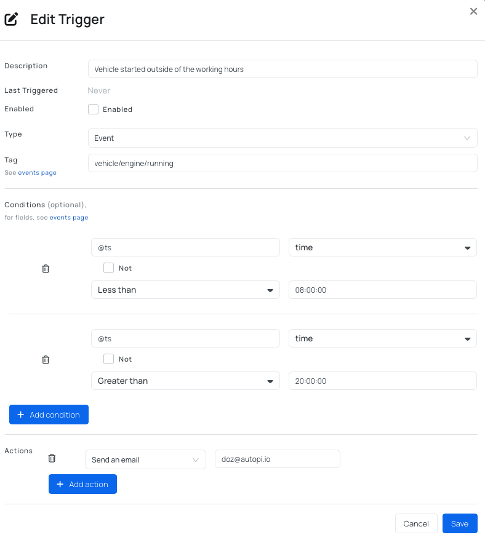Open the Type dropdown showing Event
This screenshot has width=485, height=540.
tap(283, 138)
